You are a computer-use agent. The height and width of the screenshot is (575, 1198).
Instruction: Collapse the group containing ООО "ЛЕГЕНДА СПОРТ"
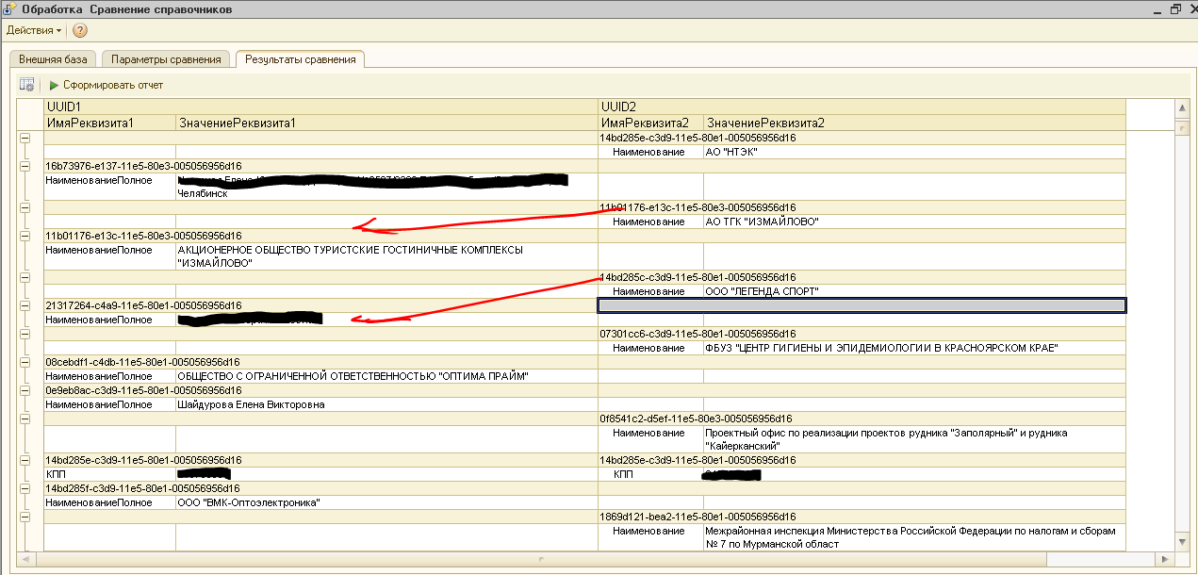[25, 277]
